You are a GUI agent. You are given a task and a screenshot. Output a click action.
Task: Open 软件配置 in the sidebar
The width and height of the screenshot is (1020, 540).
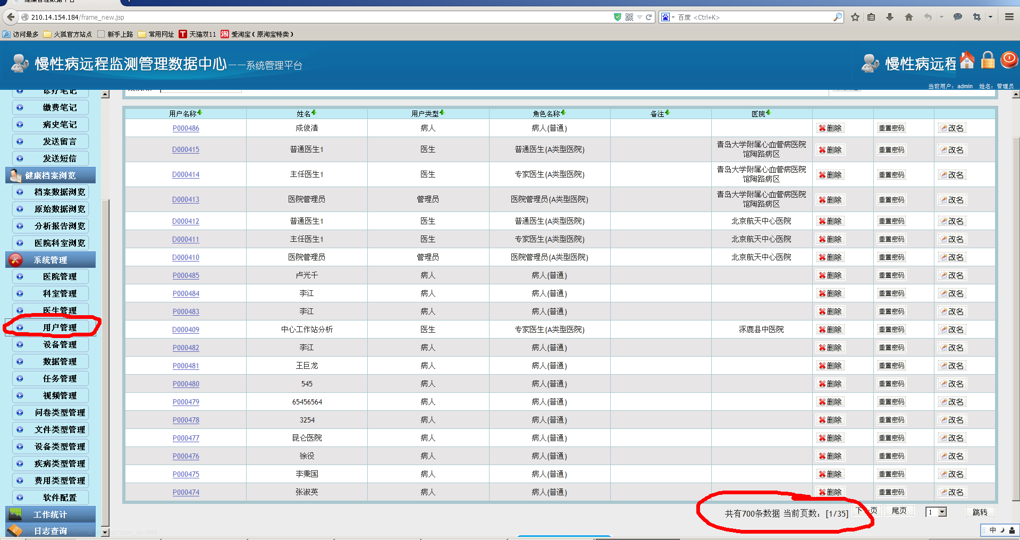coord(50,497)
